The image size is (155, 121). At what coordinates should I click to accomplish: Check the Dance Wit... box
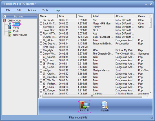click(41, 53)
